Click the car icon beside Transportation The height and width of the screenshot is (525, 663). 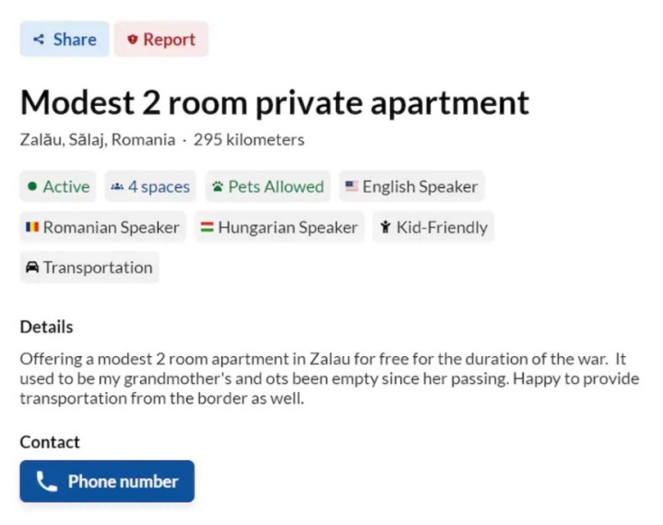coord(32,267)
